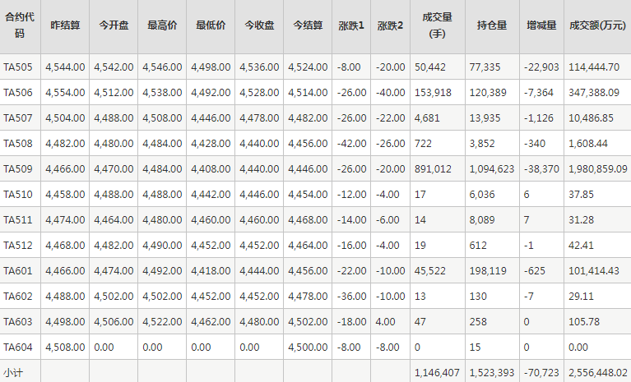Click TA603 涨跌2 value 4.00
The height and width of the screenshot is (382, 631).
tap(386, 322)
